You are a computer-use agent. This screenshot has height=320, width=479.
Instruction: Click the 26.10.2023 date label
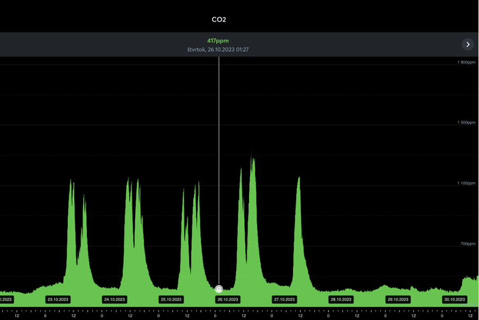click(227, 299)
